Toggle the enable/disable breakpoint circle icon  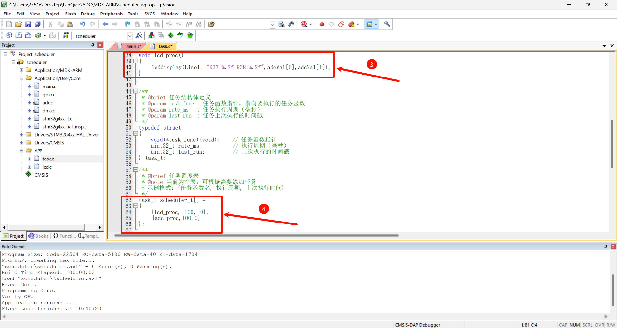[331, 24]
